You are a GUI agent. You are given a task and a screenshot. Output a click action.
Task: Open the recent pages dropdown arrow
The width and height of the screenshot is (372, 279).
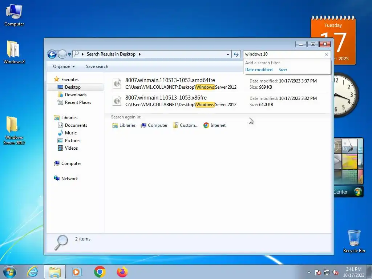coord(69,54)
